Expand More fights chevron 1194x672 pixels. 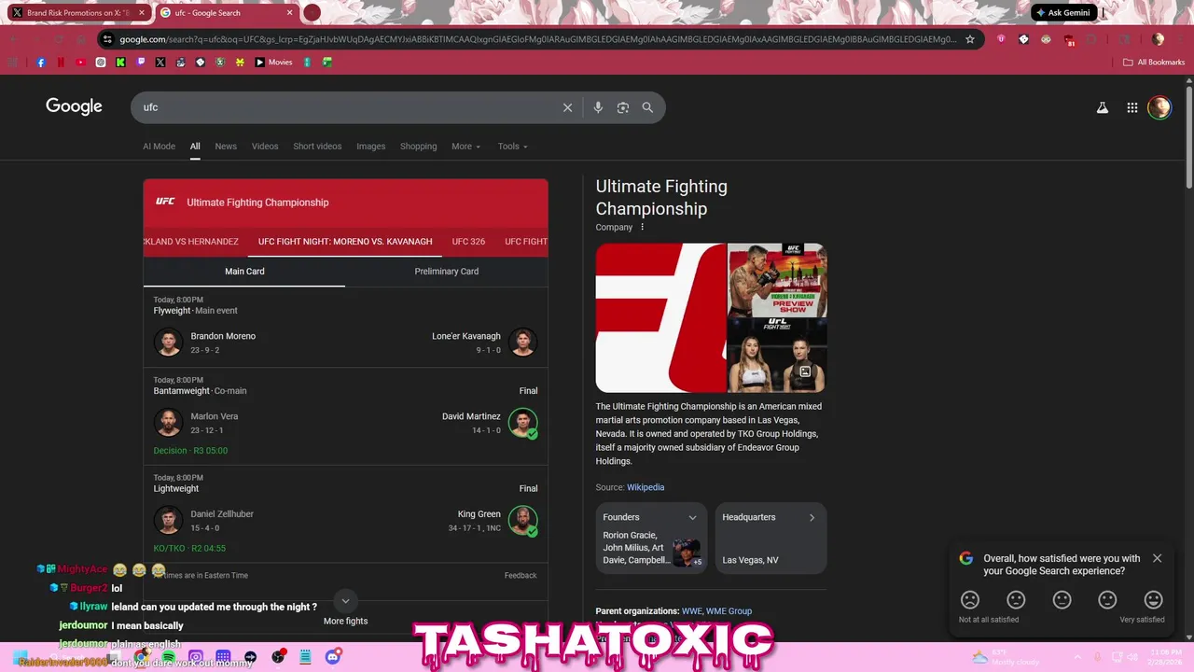click(345, 601)
